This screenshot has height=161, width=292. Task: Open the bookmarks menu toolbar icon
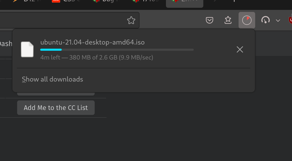pyautogui.click(x=228, y=20)
